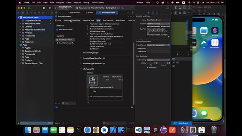Click the editor back navigation arrow

[60, 12]
